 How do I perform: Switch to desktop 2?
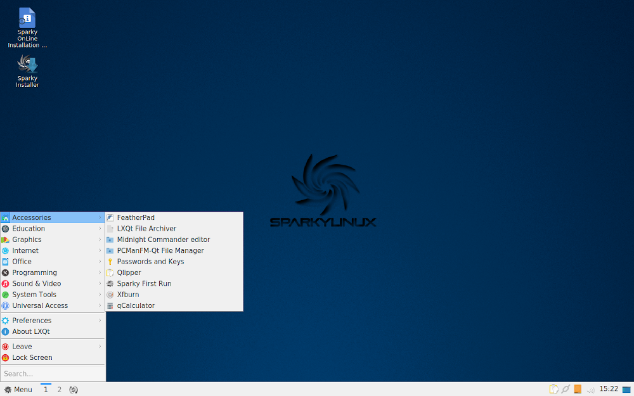coord(60,390)
